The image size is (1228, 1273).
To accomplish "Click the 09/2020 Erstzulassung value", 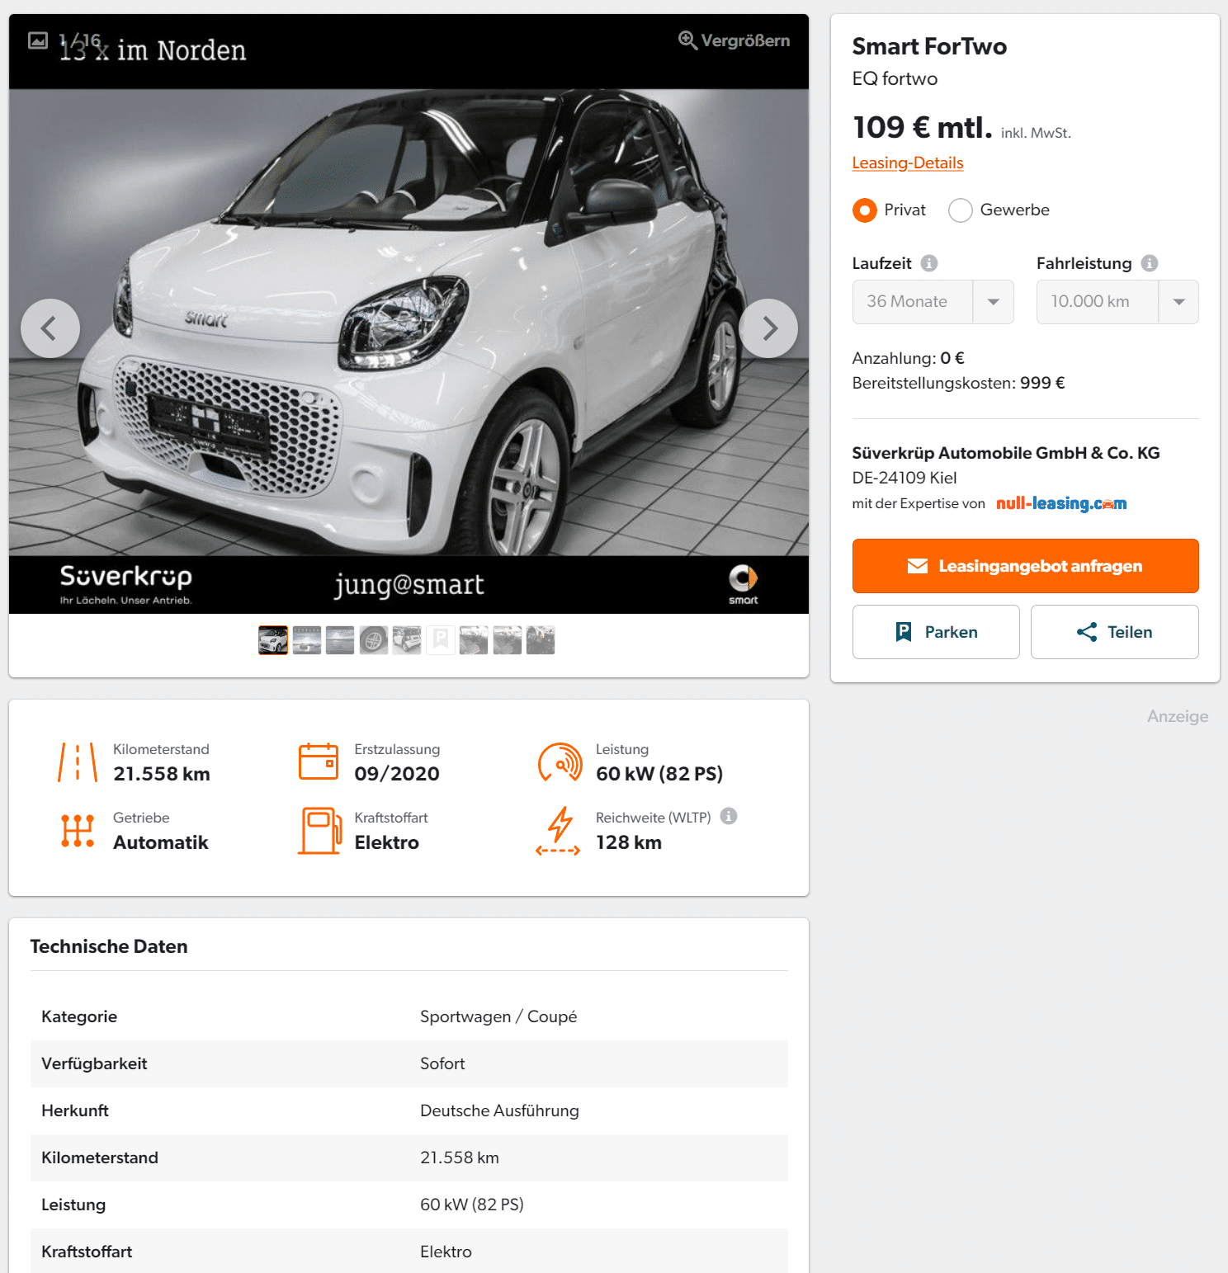I will pyautogui.click(x=397, y=774).
